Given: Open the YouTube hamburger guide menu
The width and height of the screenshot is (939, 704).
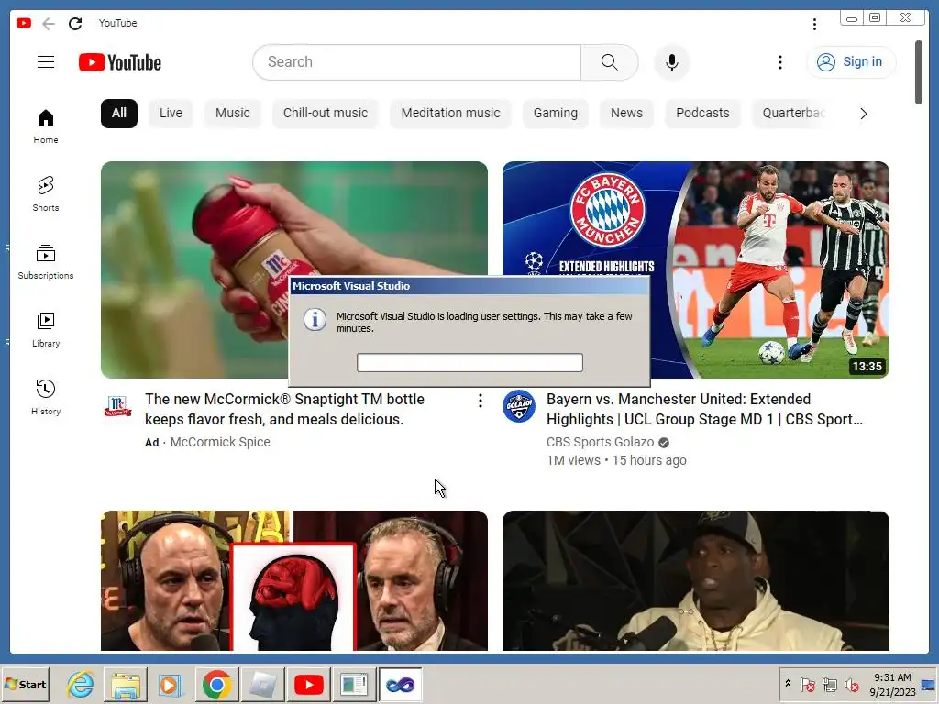Looking at the screenshot, I should click(x=46, y=62).
